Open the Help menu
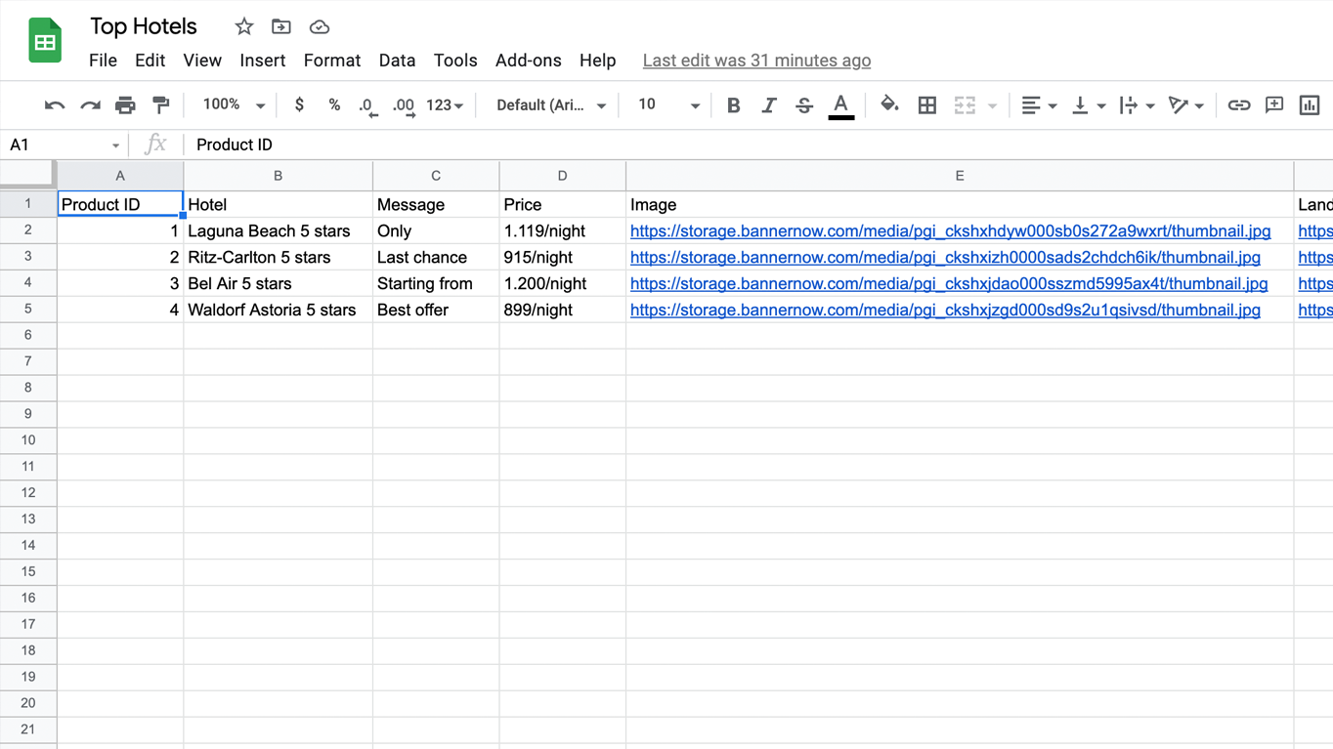1333x749 pixels. click(598, 61)
